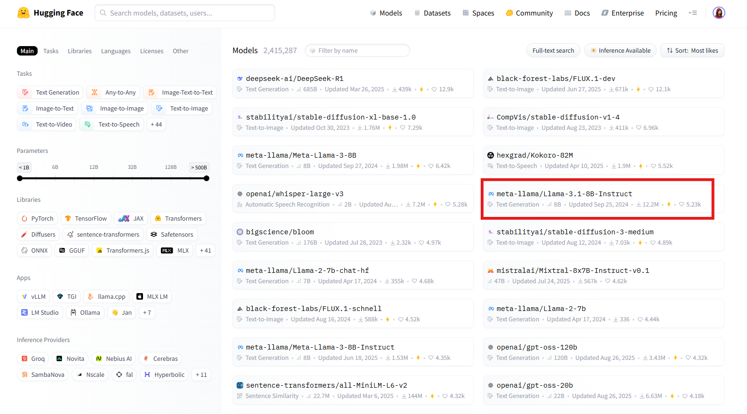
Task: Filter by Text Generation task
Action: click(x=50, y=92)
